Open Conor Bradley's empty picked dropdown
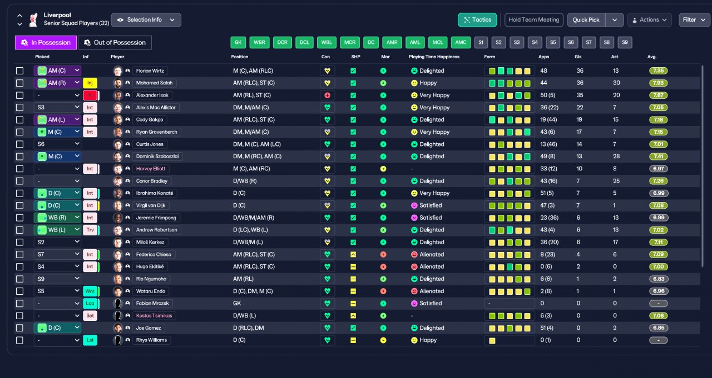The image size is (712, 378). tap(58, 181)
